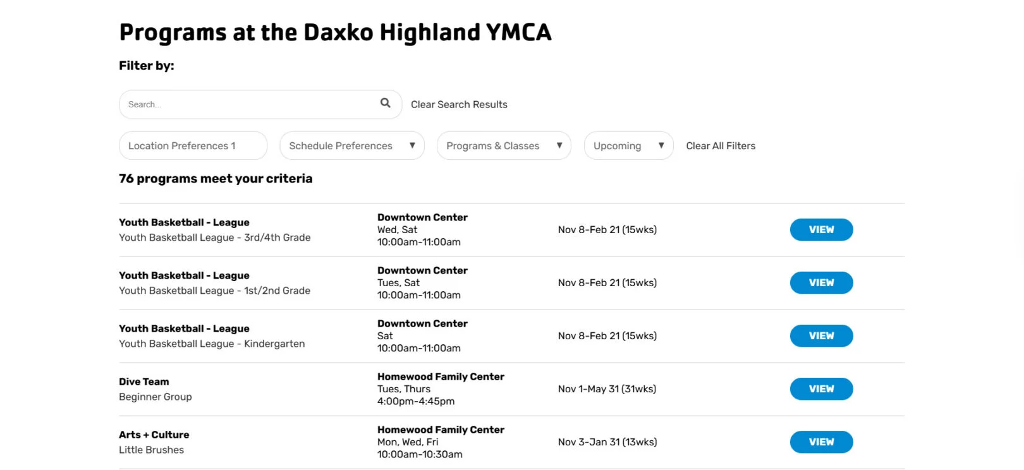The height and width of the screenshot is (470, 1024).
Task: Click the Upcoming dropdown arrow
Action: point(661,145)
